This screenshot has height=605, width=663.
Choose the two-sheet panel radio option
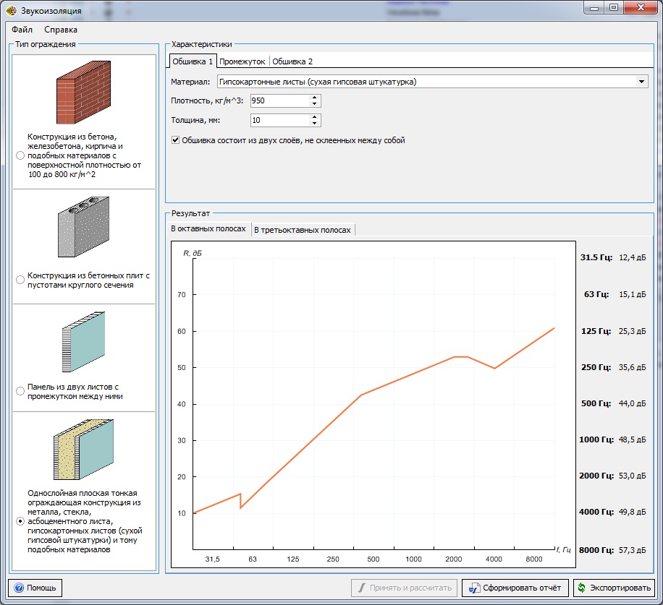pos(20,391)
